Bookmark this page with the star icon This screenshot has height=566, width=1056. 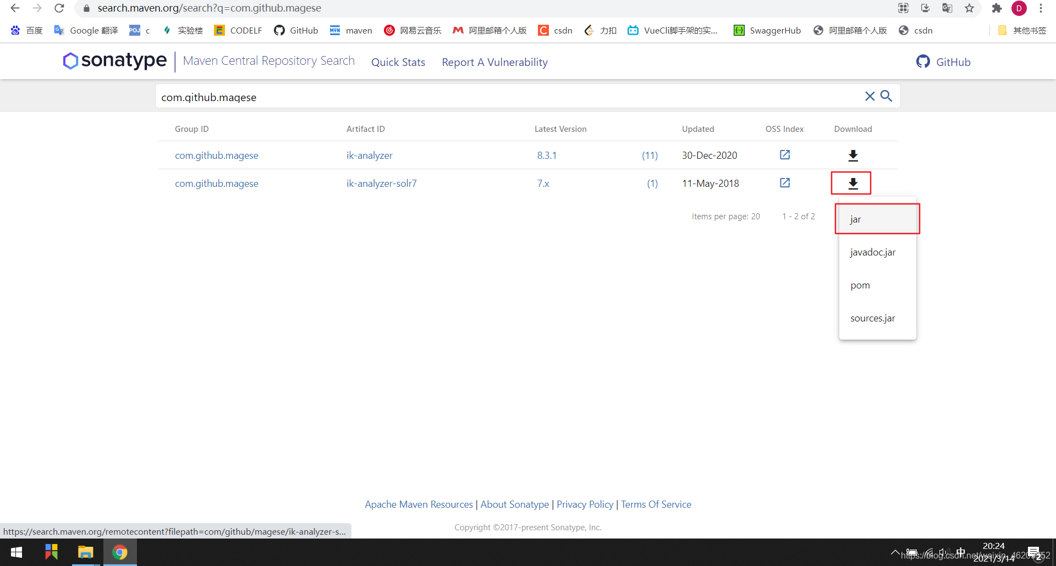(x=969, y=8)
